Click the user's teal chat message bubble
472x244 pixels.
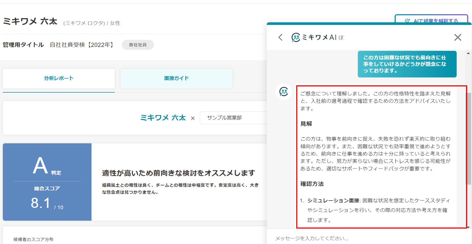tap(407, 64)
